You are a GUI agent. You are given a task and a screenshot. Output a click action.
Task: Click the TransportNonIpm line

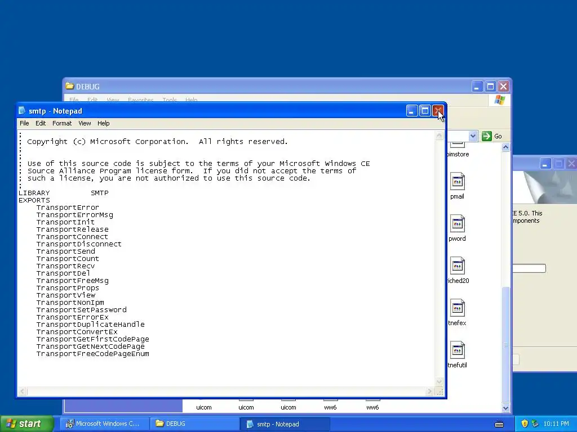pyautogui.click(x=70, y=303)
